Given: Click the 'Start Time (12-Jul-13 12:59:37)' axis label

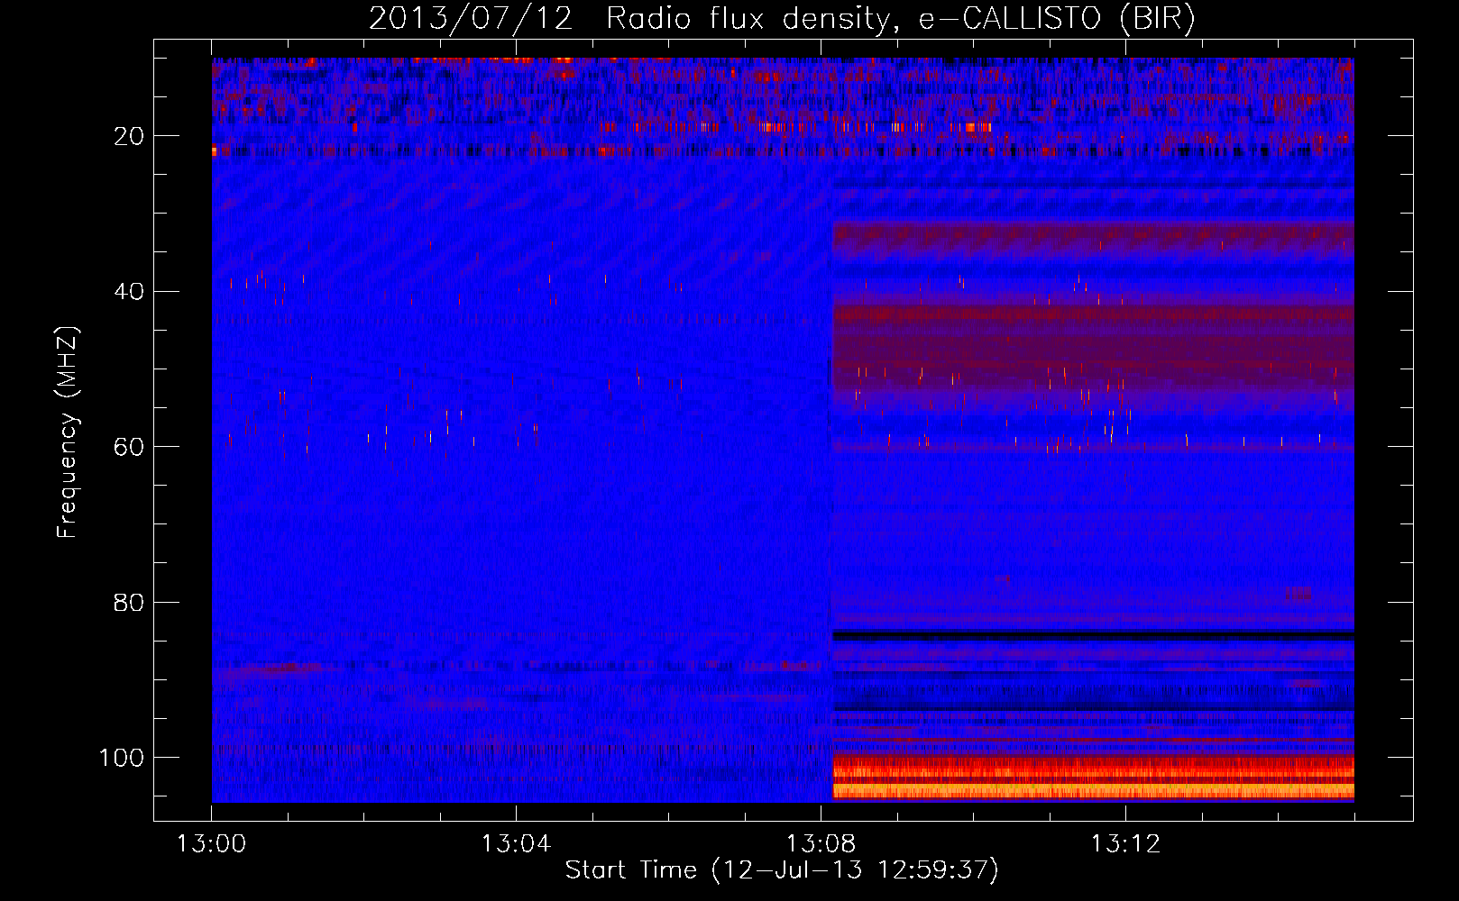Looking at the screenshot, I should pyautogui.click(x=782, y=870).
